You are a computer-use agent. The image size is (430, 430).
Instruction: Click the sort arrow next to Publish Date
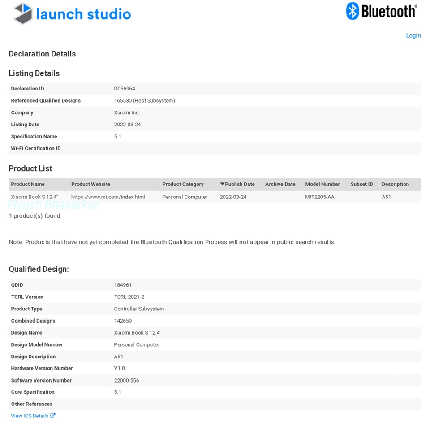click(x=222, y=184)
